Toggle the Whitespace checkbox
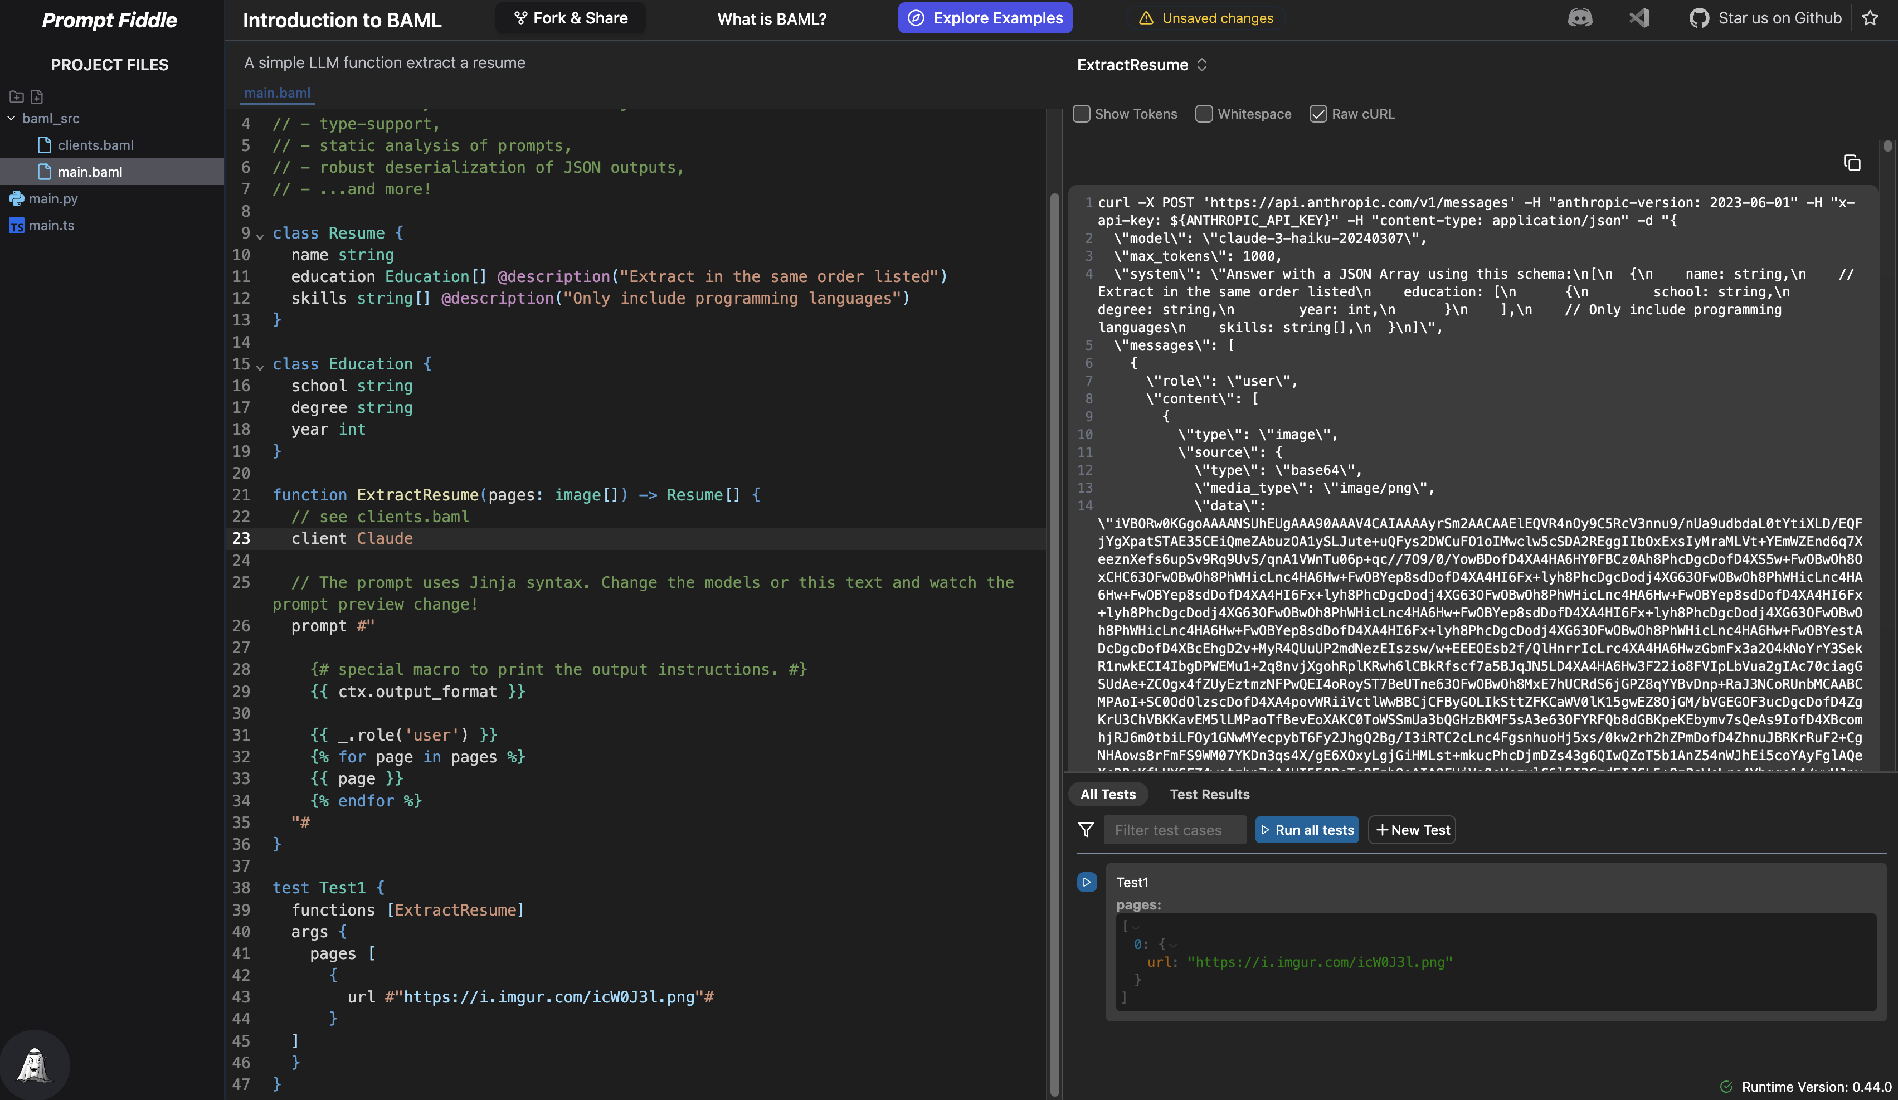Image resolution: width=1898 pixels, height=1100 pixels. [1204, 114]
